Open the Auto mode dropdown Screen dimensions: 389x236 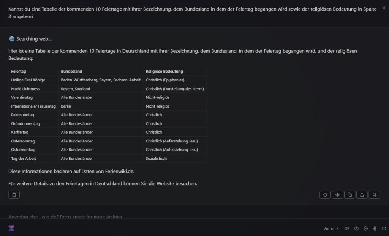pos(330,228)
